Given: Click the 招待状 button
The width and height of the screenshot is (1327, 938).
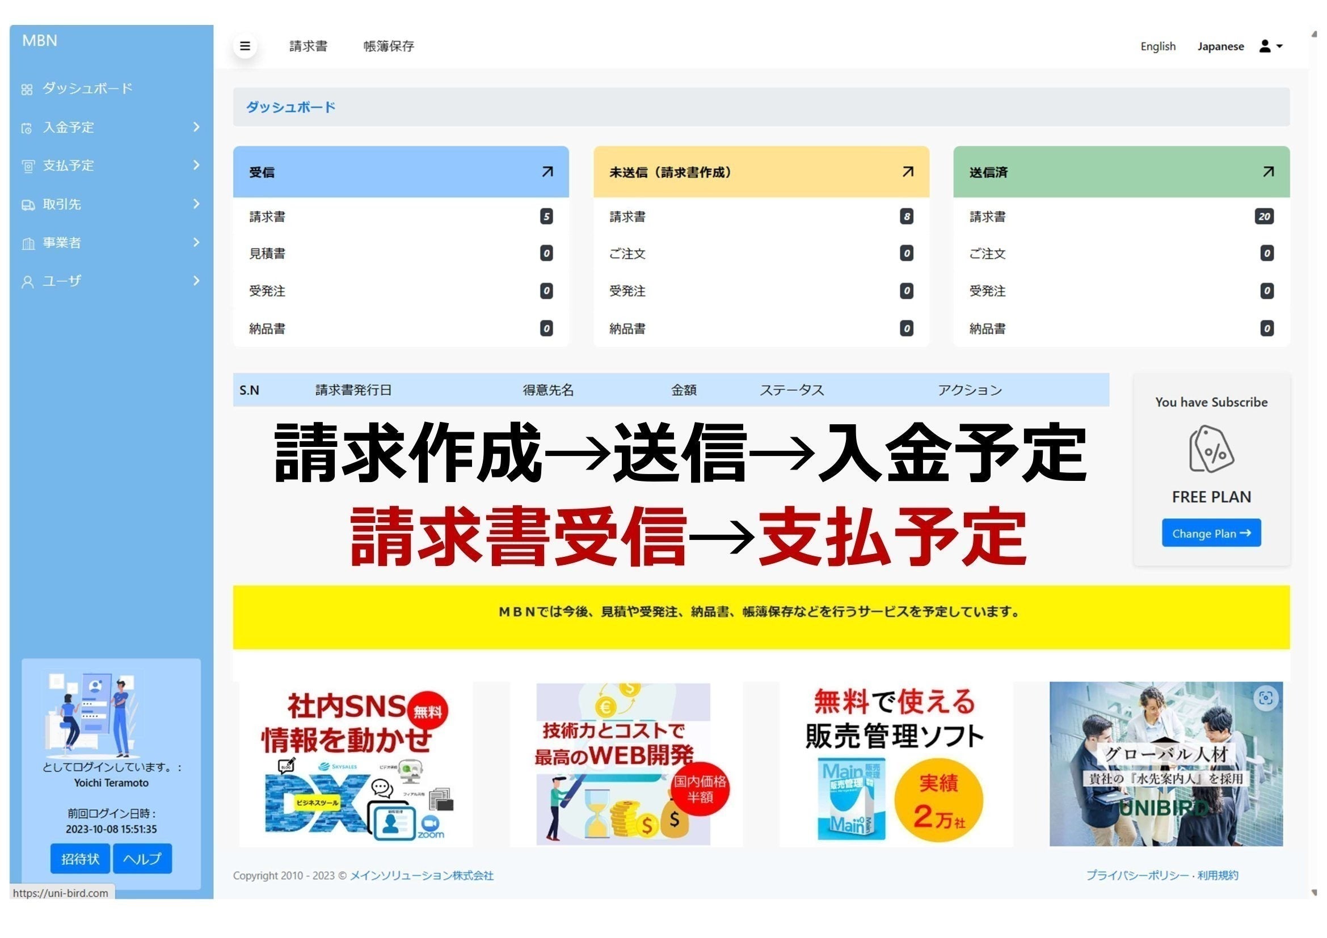Looking at the screenshot, I should click(81, 859).
